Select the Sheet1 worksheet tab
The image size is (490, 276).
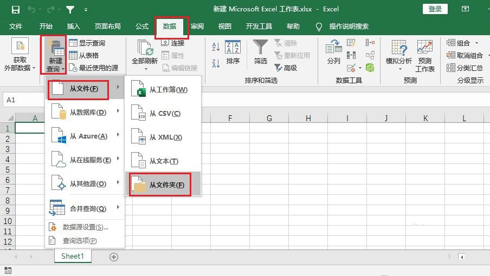pos(73,257)
